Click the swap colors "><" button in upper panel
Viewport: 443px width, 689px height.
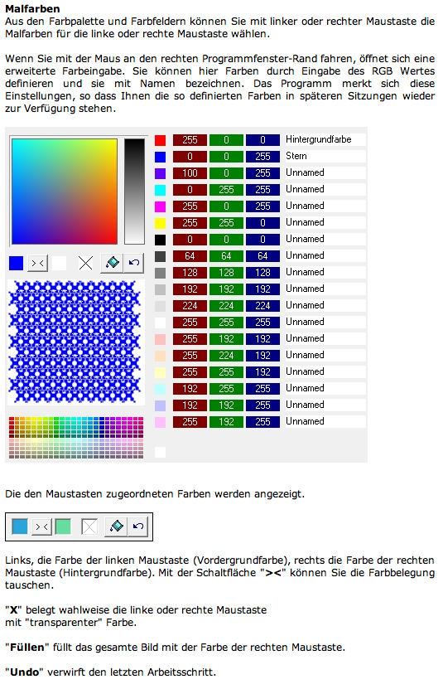(x=38, y=263)
